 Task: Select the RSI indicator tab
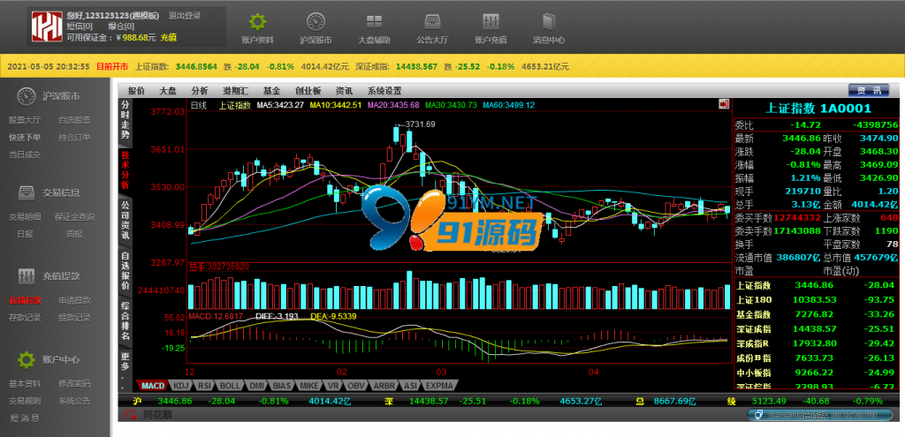tap(204, 385)
